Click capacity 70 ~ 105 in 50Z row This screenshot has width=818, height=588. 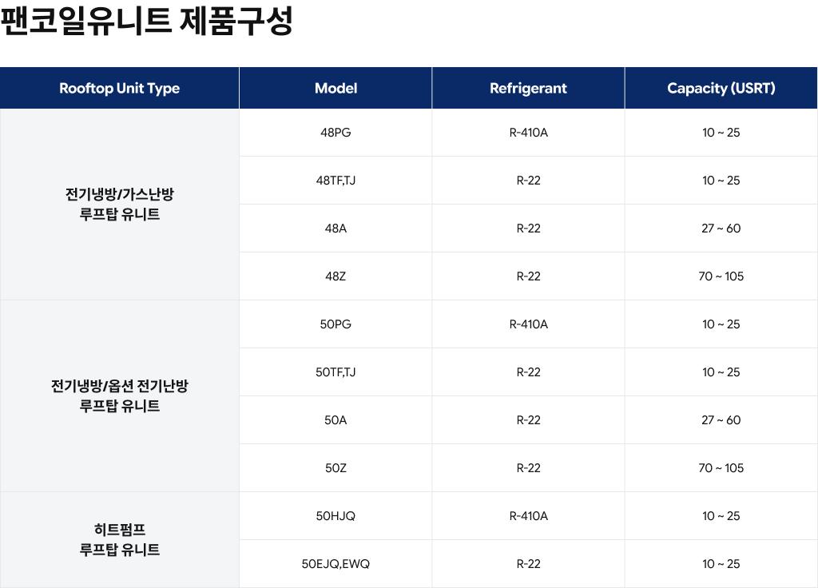pyautogui.click(x=721, y=468)
